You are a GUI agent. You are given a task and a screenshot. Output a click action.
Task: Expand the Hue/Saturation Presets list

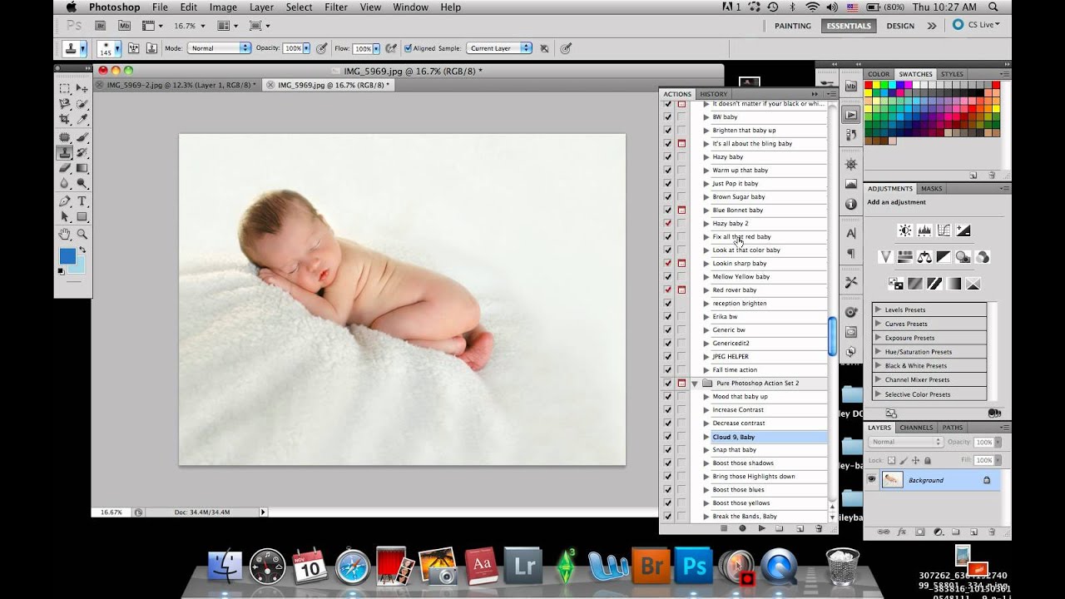point(878,352)
